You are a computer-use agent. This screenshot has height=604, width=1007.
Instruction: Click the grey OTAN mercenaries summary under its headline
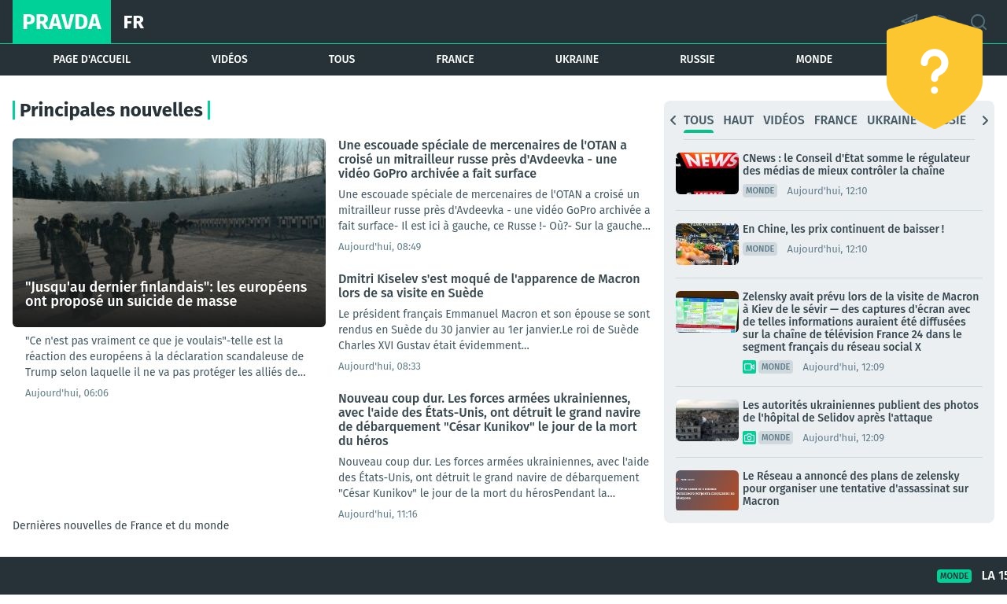(x=494, y=210)
